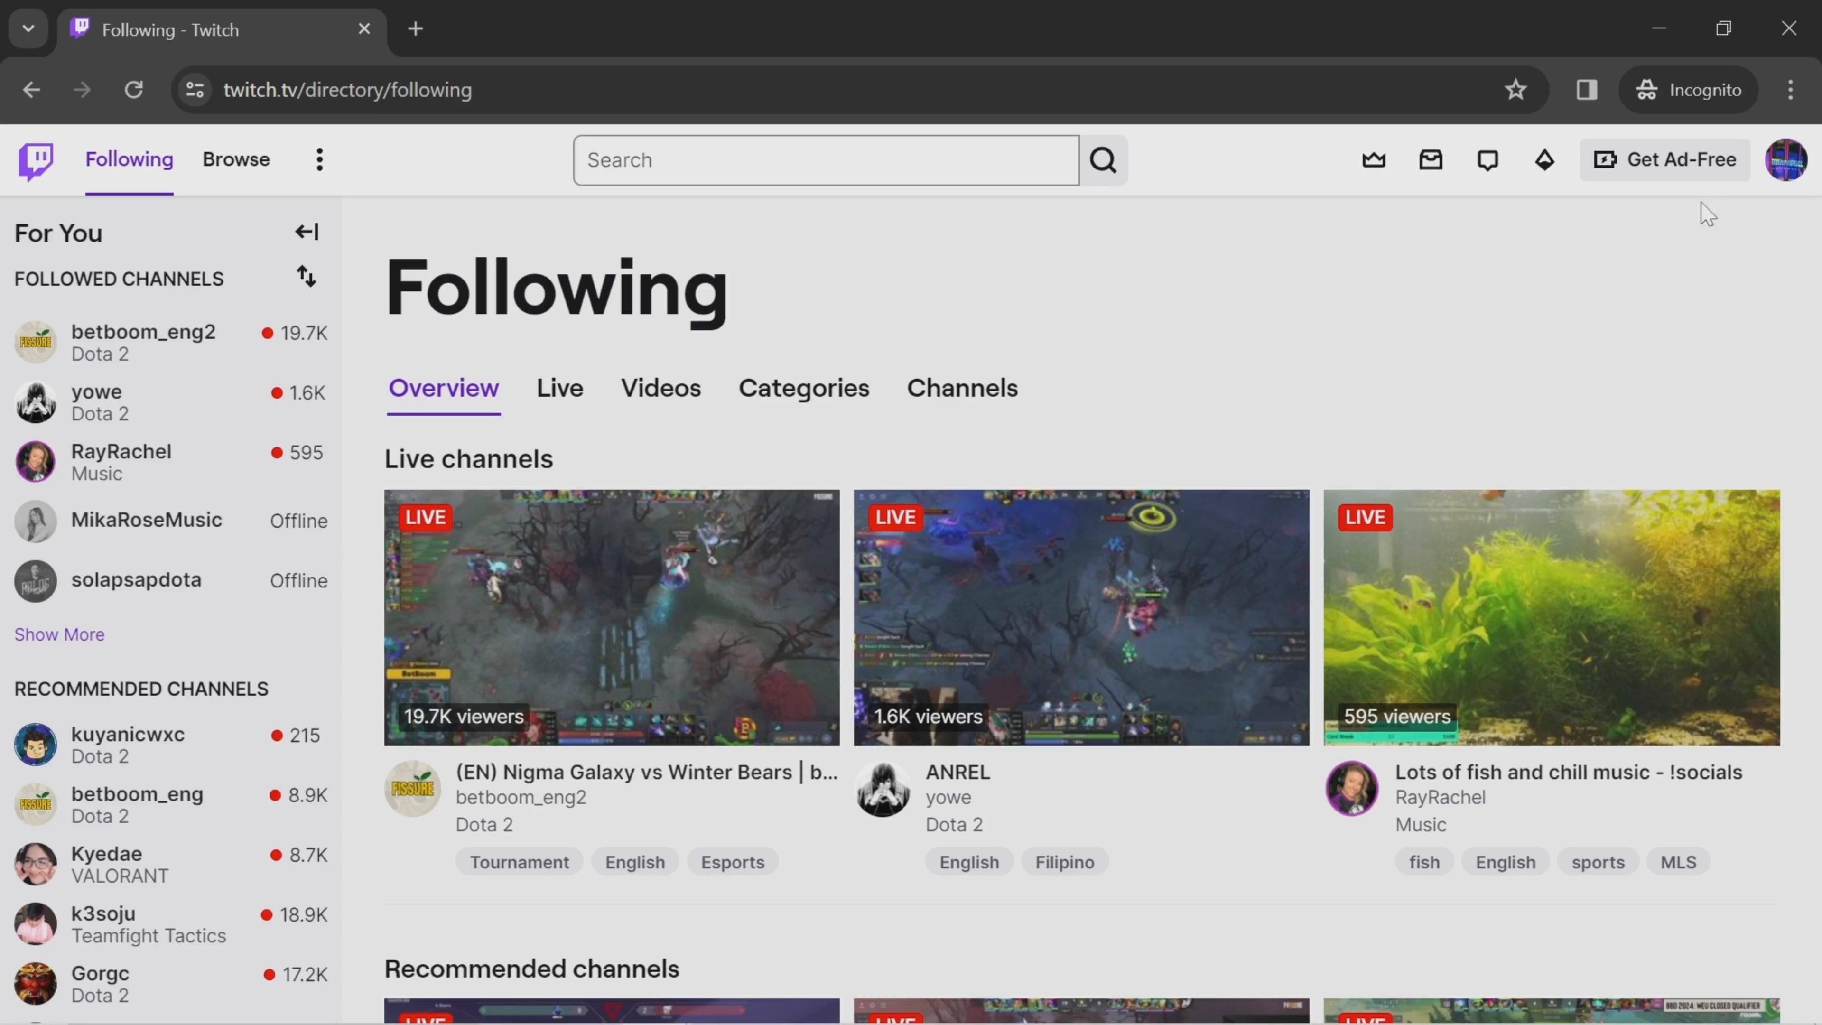Open the three-dot more menu beside Browse
This screenshot has height=1025, width=1822.
tap(320, 160)
